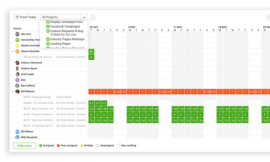Select Alyssa Scavetta AS avatar

17,51
